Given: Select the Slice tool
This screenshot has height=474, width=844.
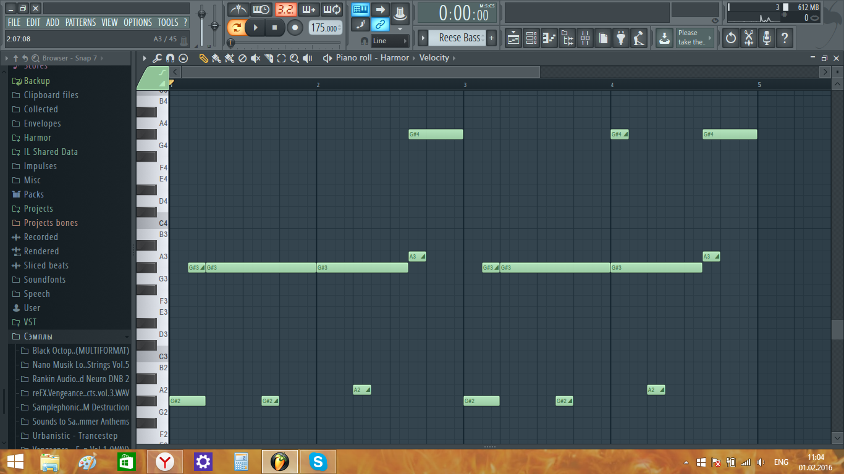Looking at the screenshot, I should 268,58.
